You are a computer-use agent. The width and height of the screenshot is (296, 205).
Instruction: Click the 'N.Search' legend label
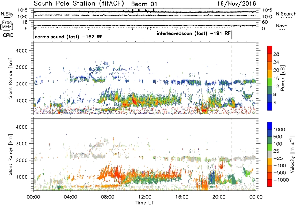pos(286,14)
